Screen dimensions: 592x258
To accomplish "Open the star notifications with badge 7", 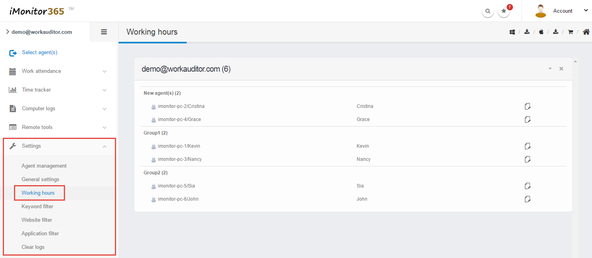I will pyautogui.click(x=504, y=11).
